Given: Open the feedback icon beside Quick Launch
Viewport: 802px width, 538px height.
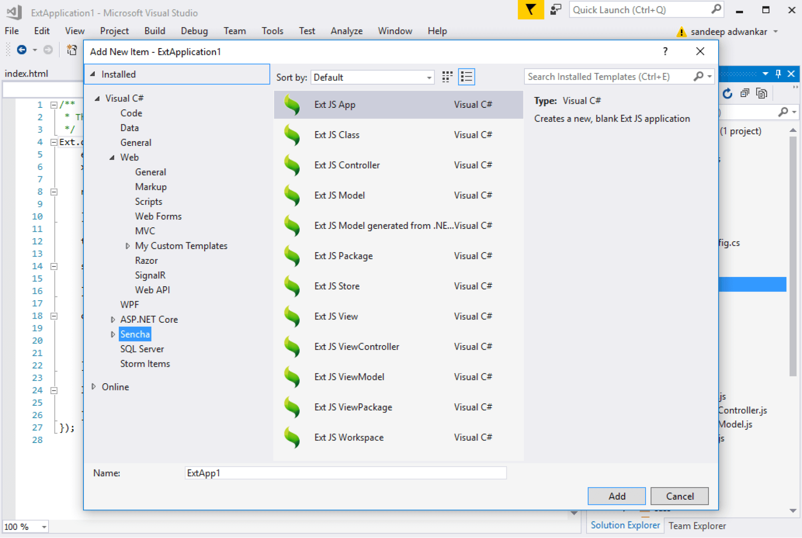Looking at the screenshot, I should [556, 10].
